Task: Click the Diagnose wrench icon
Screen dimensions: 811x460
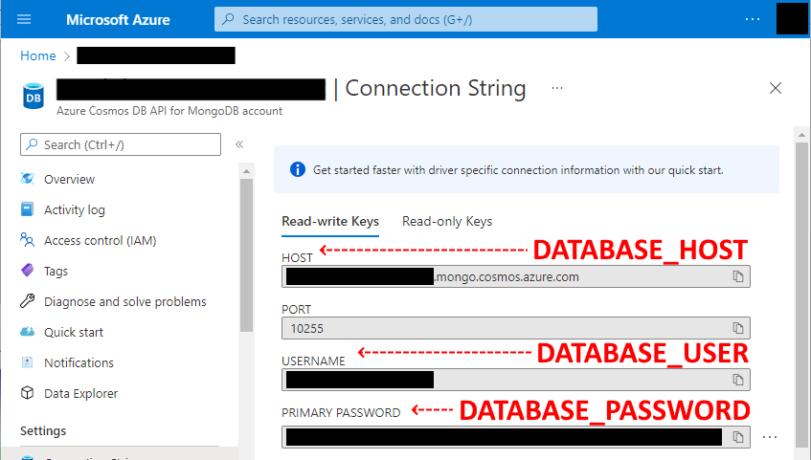Action: pyautogui.click(x=28, y=301)
